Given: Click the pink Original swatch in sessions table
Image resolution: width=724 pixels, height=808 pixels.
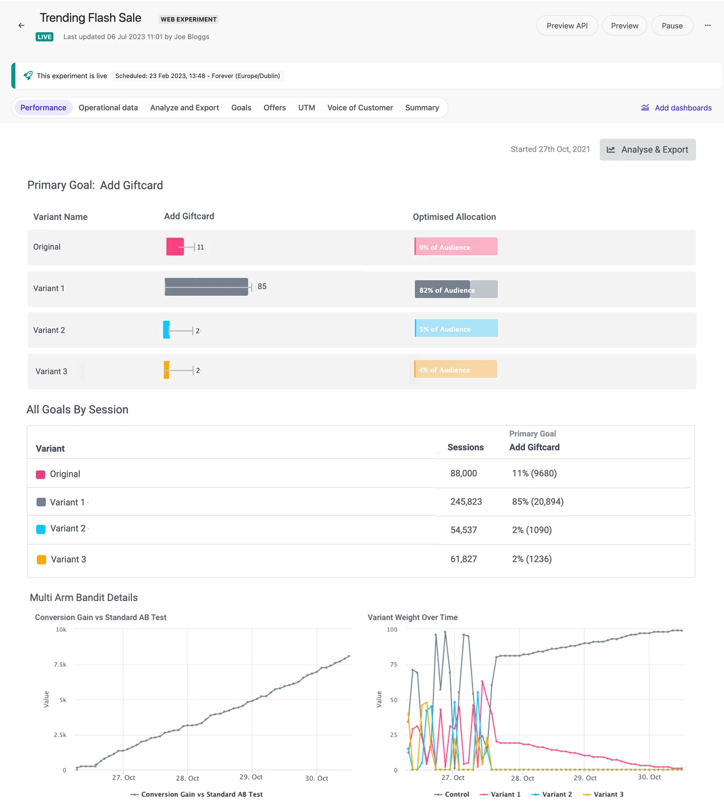Looking at the screenshot, I should (41, 474).
